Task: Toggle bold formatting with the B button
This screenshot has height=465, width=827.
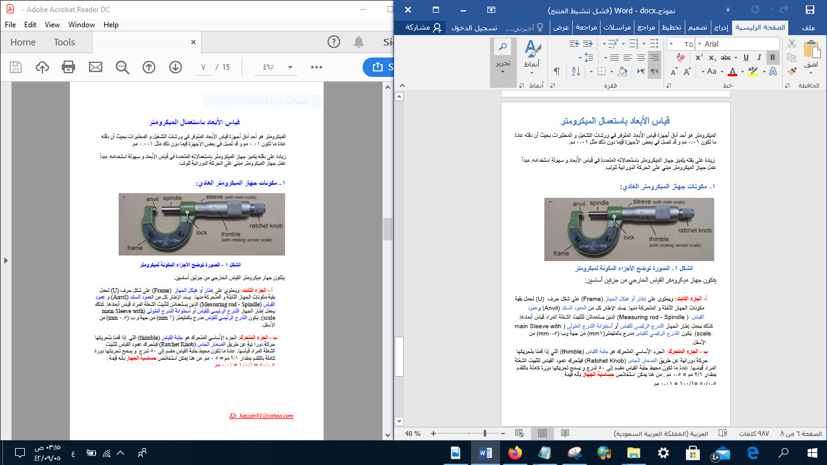Action: coord(773,58)
